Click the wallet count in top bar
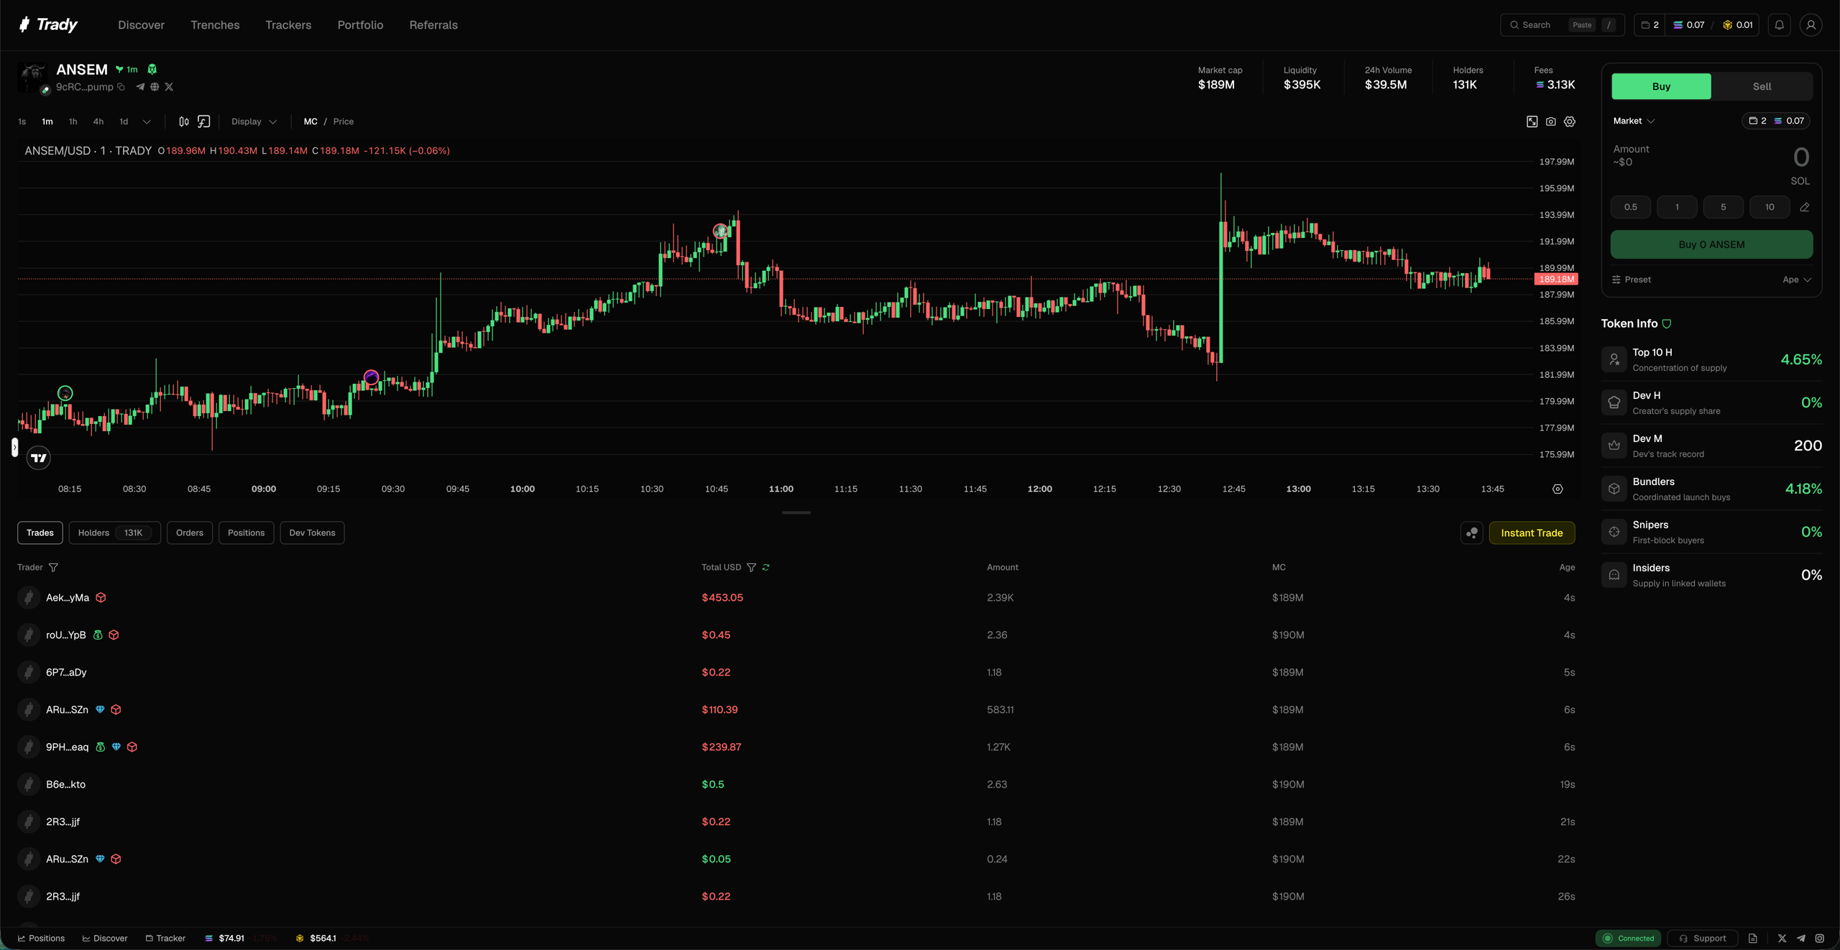 [1650, 24]
